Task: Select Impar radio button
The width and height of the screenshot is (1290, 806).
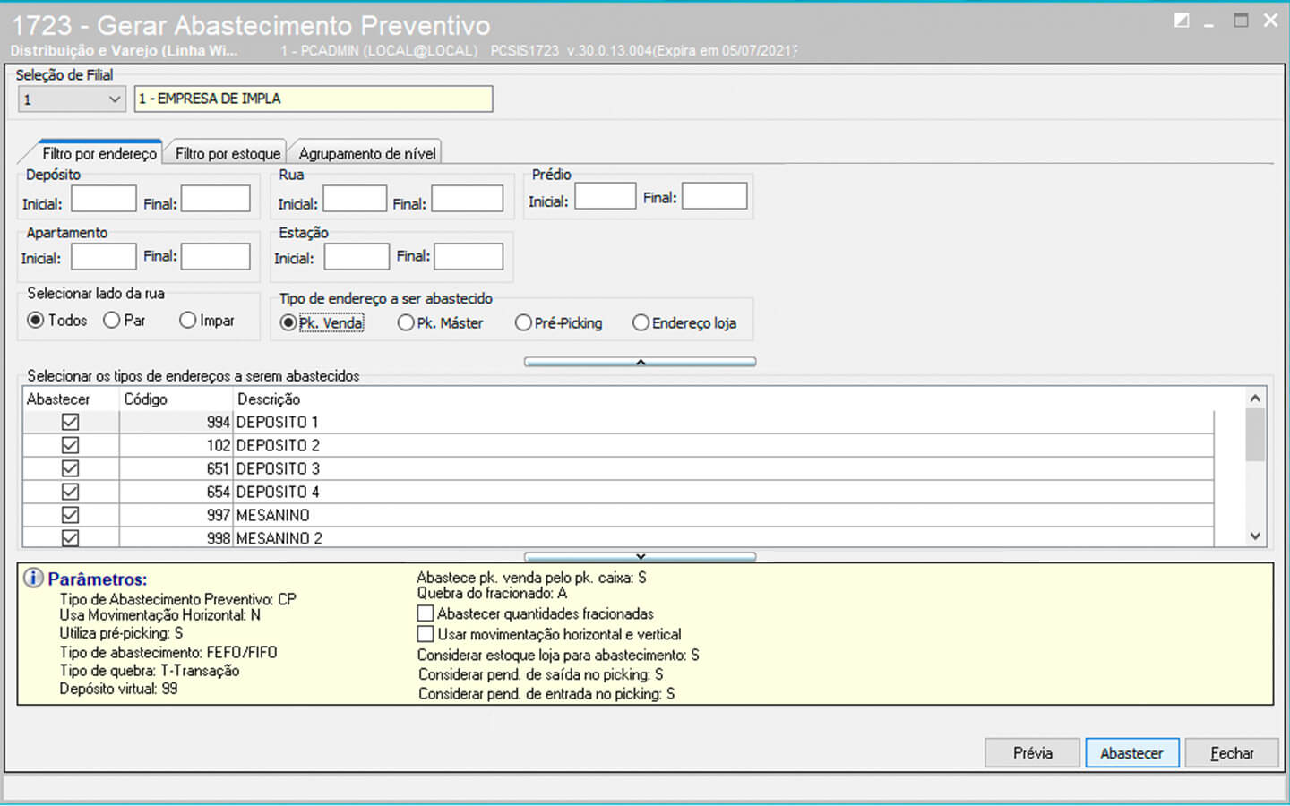Action: [187, 320]
